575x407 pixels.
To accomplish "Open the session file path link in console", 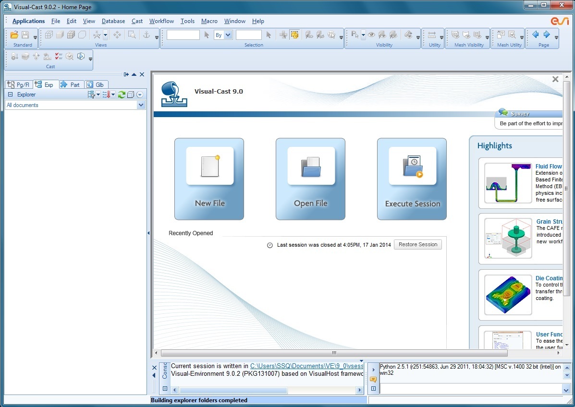I will [306, 366].
